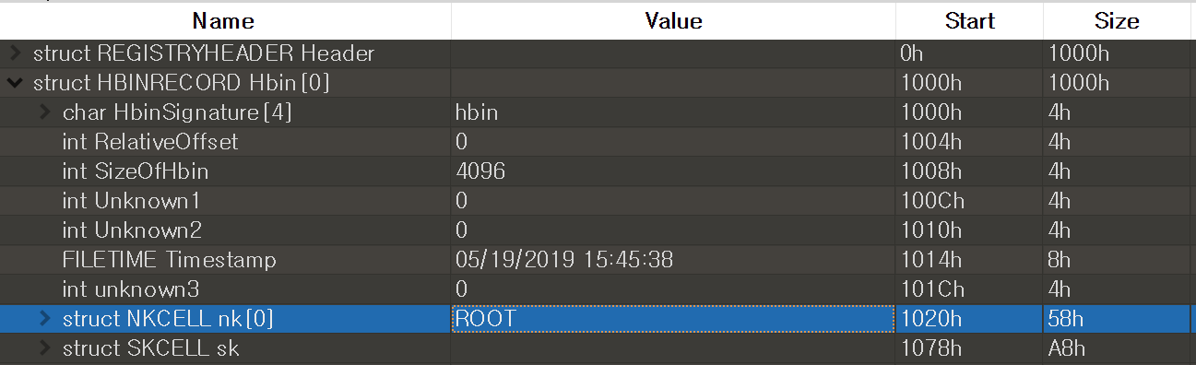Sort by the Start column header
The image size is (1196, 365).
click(969, 20)
